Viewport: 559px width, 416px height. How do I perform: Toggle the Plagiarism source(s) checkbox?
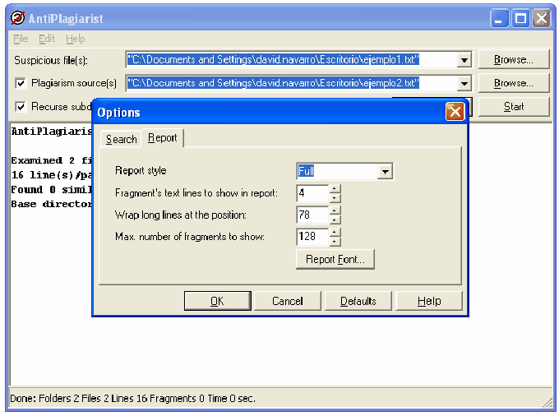point(21,83)
